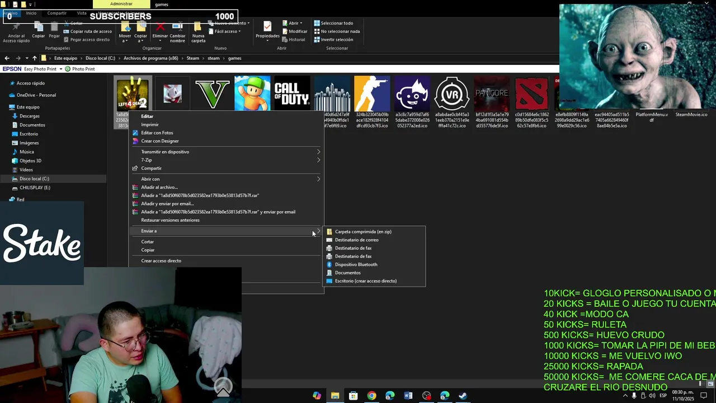
Task: Select the Call of Duty icon file
Action: click(x=292, y=93)
